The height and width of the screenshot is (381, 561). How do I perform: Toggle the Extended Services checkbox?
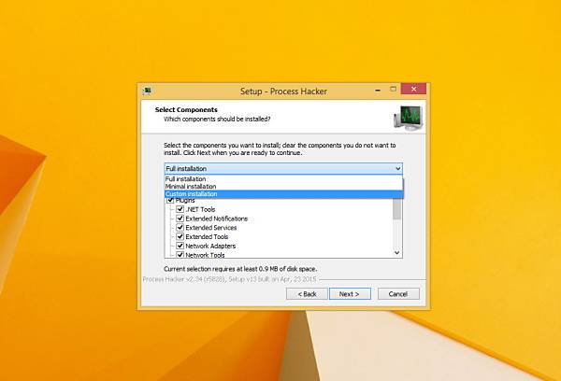[x=180, y=227]
